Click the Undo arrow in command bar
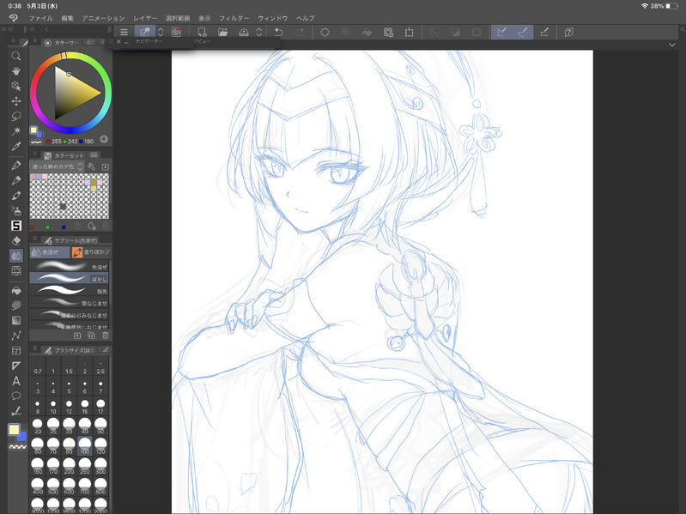Image resolution: width=686 pixels, height=514 pixels. click(278, 32)
